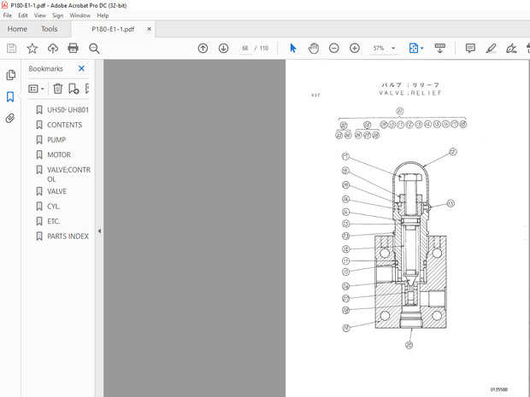Switch to the Home tab
Viewport: 530px width, 397px height.
pos(17,29)
